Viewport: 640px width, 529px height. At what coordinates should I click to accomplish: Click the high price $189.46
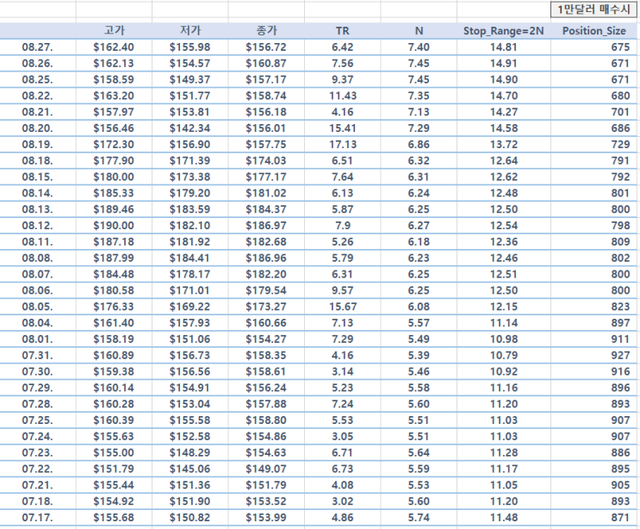click(x=114, y=209)
